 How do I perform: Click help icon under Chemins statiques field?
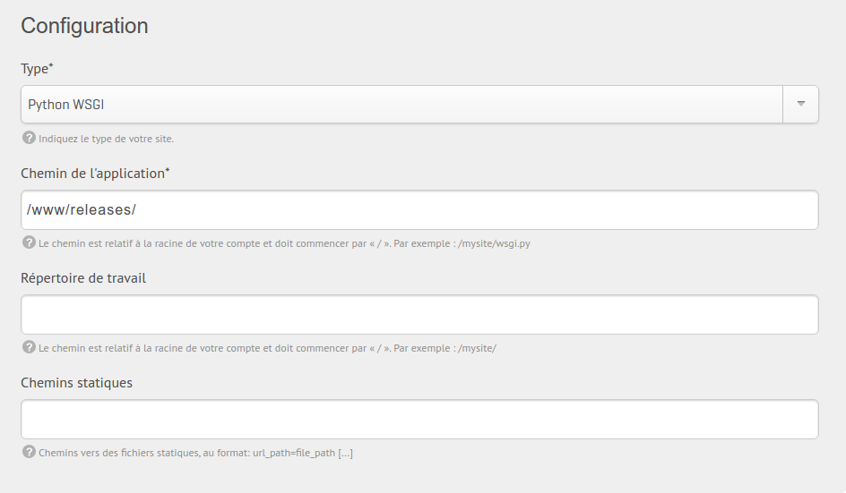point(29,452)
